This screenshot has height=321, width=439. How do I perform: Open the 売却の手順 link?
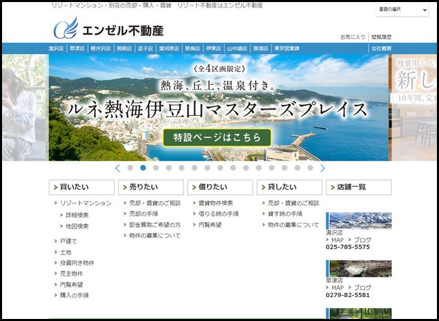coord(143,214)
